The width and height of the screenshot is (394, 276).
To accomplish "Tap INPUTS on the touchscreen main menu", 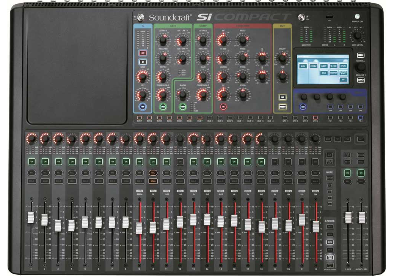I will point(343,66).
